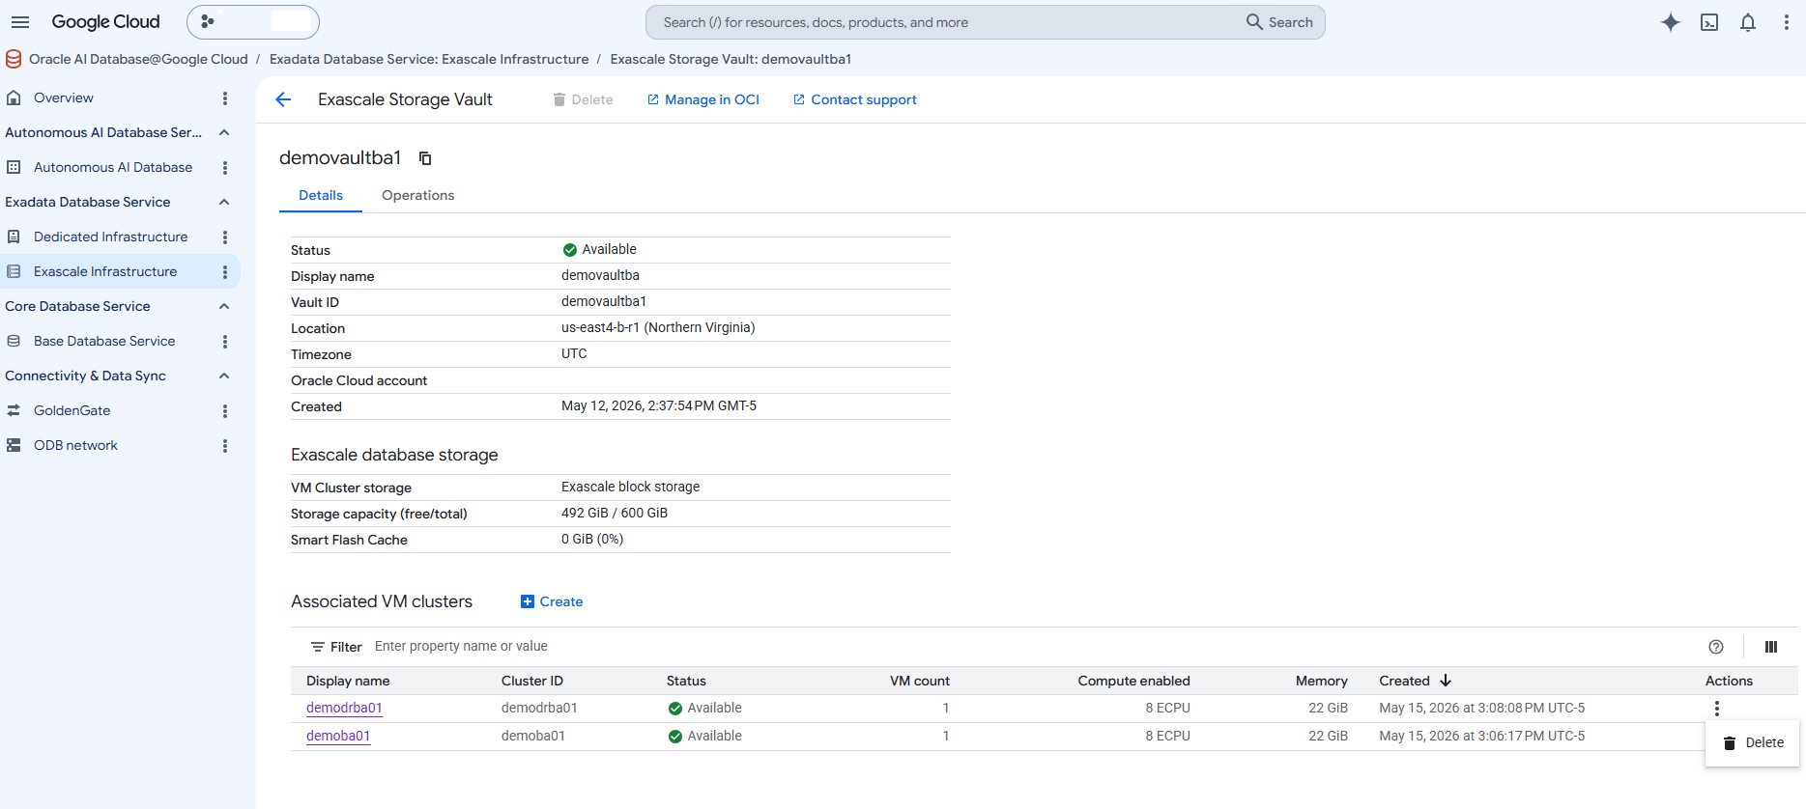Click the Available status in vault details
Screen dimensions: 1806x809
(x=599, y=249)
